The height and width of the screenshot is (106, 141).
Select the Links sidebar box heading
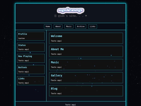point(21,79)
